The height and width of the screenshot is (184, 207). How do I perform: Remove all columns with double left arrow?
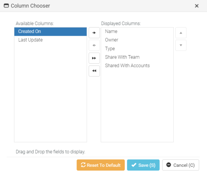(94, 71)
